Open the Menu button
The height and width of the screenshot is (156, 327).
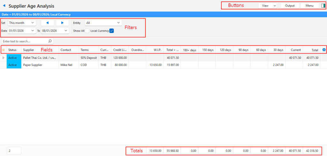(x=309, y=6)
